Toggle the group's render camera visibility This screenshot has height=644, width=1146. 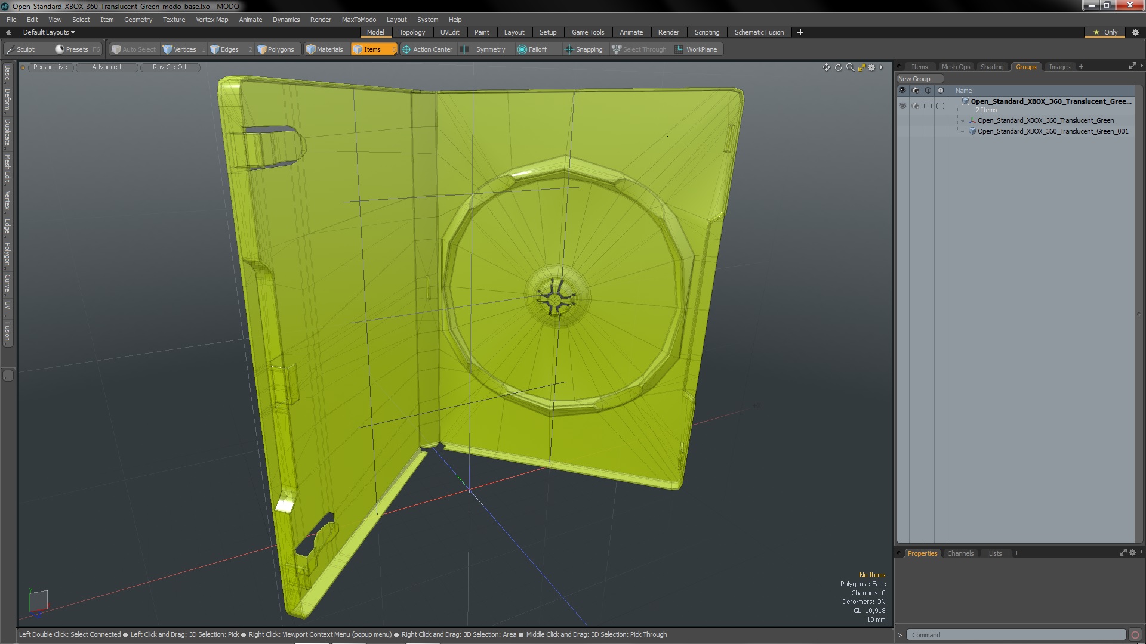click(x=916, y=106)
